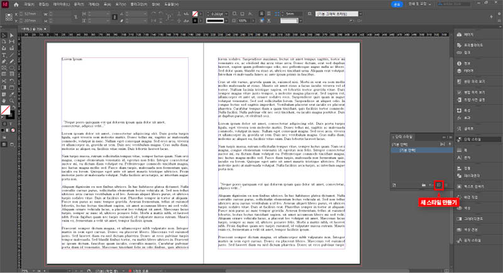
Task: Open the Help menu (도움말)
Action: pyautogui.click(x=172, y=4)
